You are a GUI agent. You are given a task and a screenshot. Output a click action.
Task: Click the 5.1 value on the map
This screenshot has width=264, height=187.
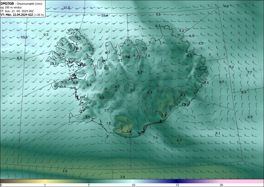(133, 90)
